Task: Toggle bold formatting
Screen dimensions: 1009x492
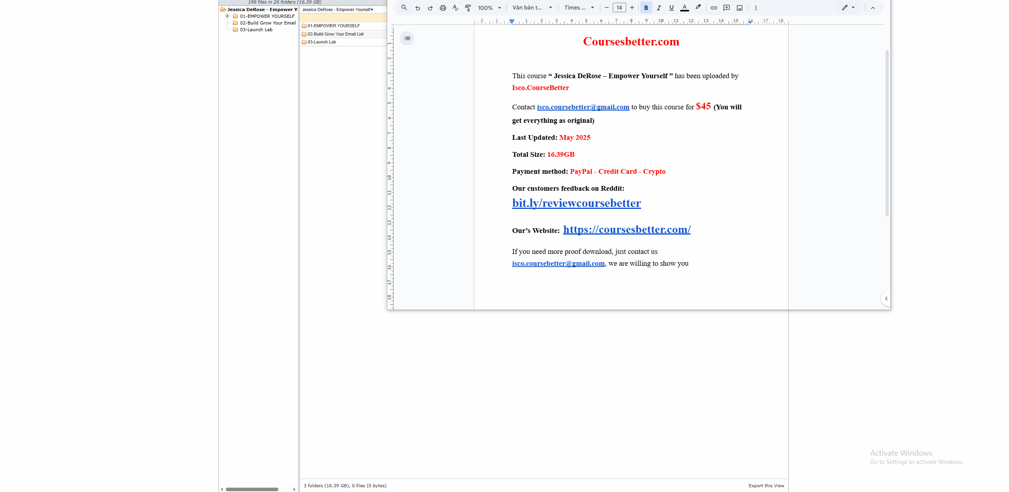Action: click(x=646, y=8)
